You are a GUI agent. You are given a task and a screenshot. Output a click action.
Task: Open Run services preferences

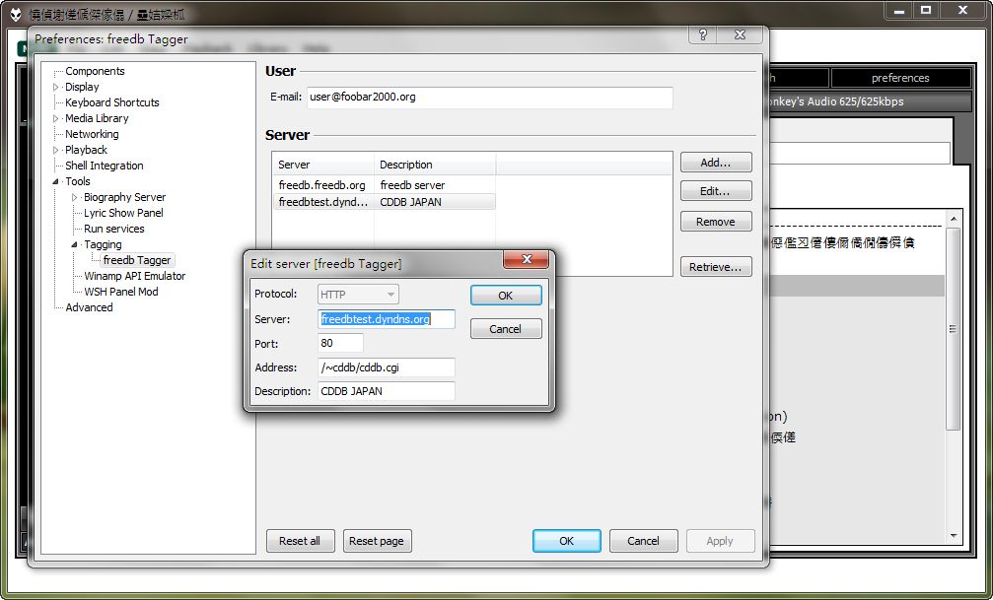tap(114, 229)
